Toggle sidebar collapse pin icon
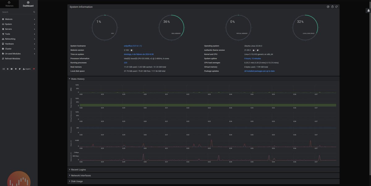Image resolution: width=371 pixels, height=186 pixels. click(3, 69)
